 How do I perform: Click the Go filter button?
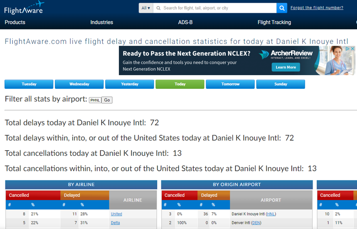click(x=107, y=100)
